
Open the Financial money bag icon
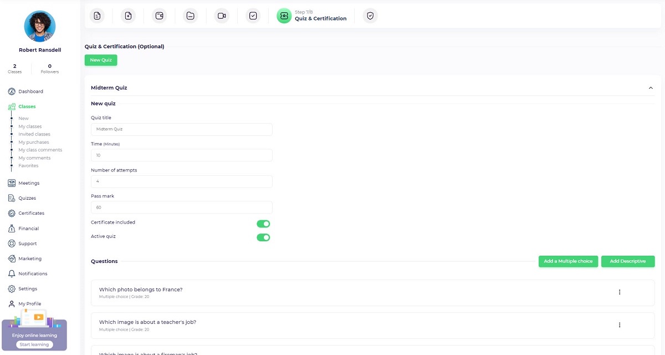click(x=12, y=229)
